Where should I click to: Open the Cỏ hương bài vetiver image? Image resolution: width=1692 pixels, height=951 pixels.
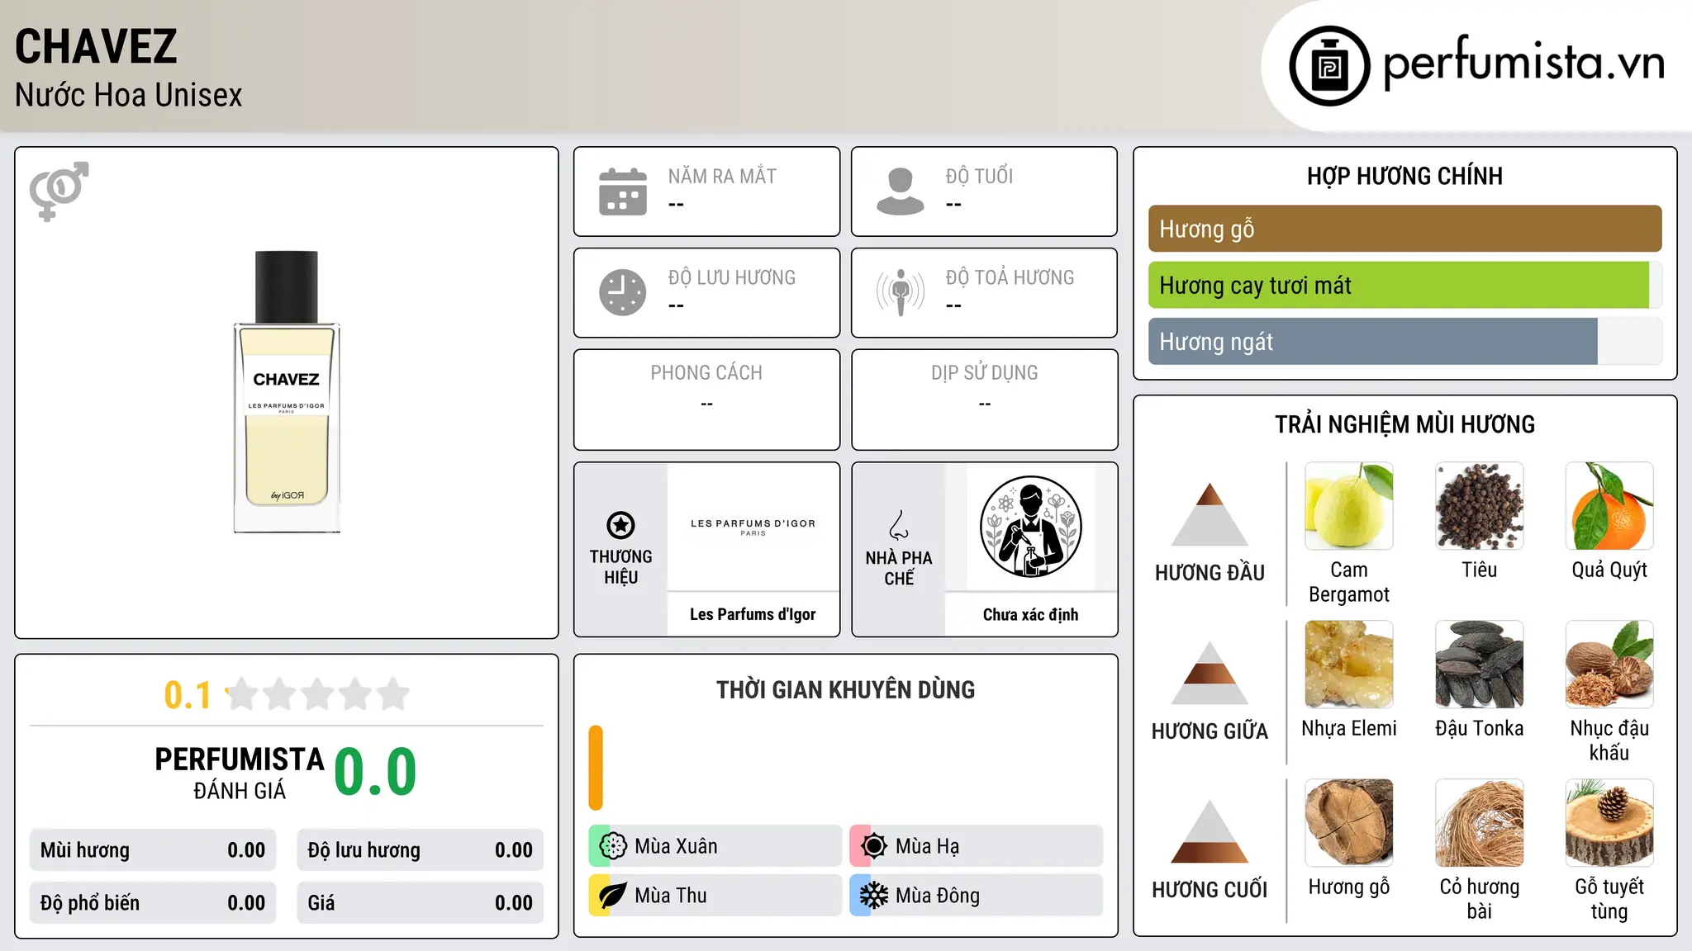coord(1479,823)
